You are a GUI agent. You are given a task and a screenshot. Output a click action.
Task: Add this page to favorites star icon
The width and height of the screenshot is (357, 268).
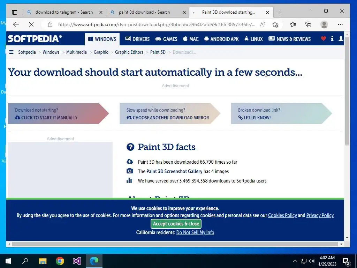pyautogui.click(x=275, y=24)
